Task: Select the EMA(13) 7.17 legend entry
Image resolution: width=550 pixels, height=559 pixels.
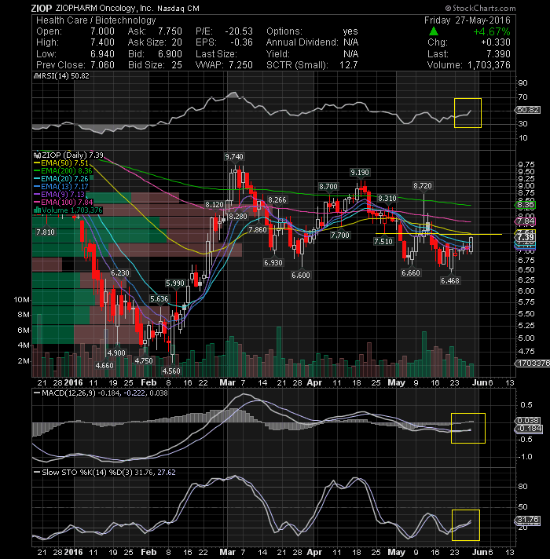Action: pyautogui.click(x=61, y=187)
